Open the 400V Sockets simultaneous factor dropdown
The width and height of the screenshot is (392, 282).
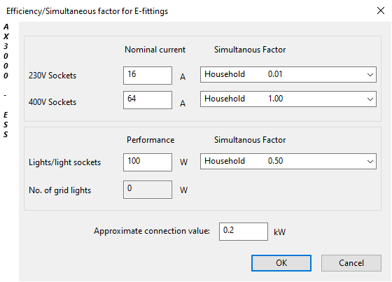(288, 99)
